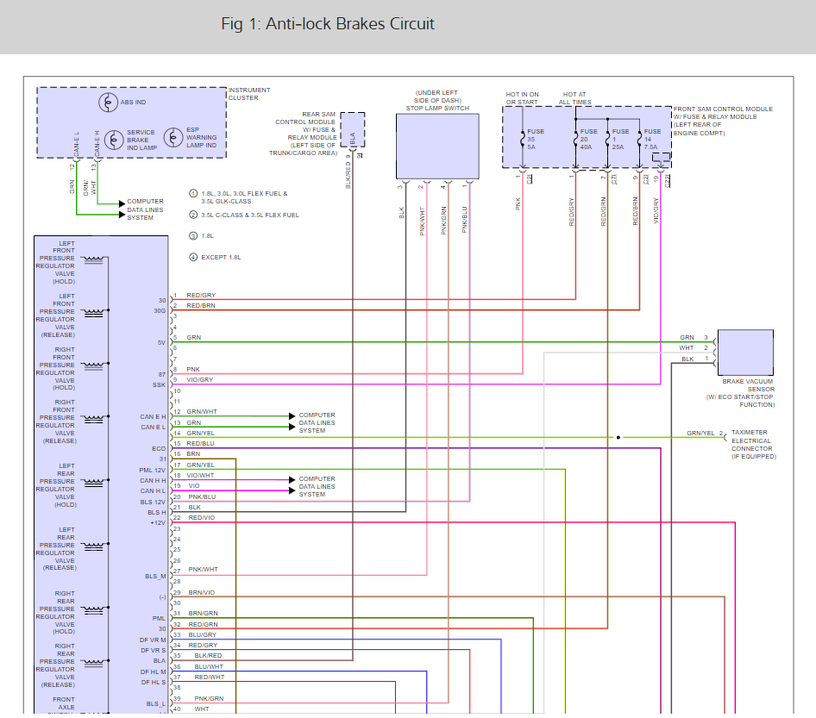This screenshot has width=816, height=718.
Task: Click the 'ECO' terminal label
Action: [x=159, y=449]
